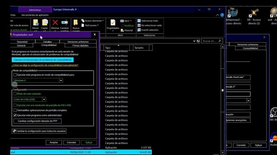Click No seleccionar nada in the ribbon
277x155 pixels.
click(149, 25)
